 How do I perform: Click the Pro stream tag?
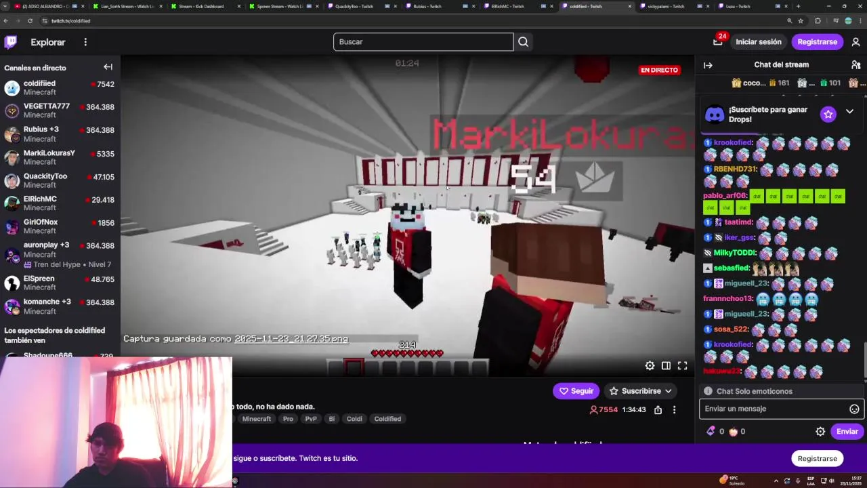288,419
